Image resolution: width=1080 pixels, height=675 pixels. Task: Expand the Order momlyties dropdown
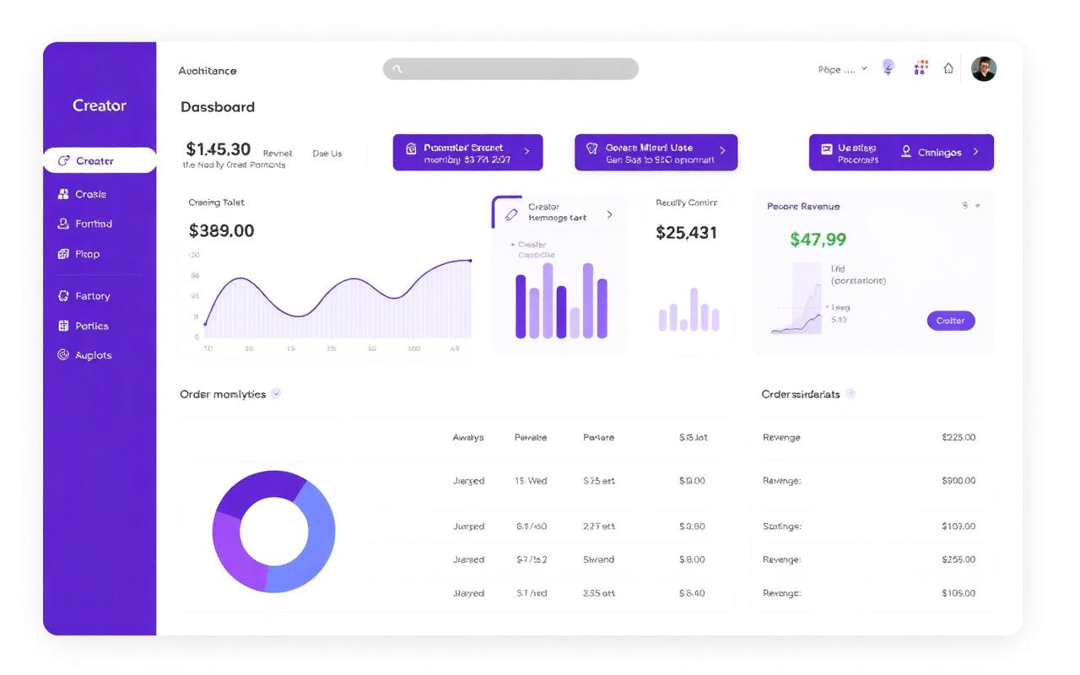pos(278,393)
